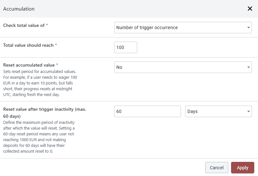The height and width of the screenshot is (176, 258).
Task: Click the 'Reset accumulated value' label heading
Action: (x=29, y=65)
